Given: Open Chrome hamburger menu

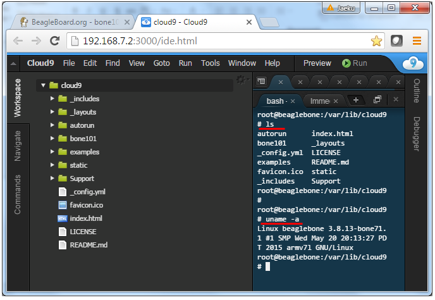Looking at the screenshot, I should point(417,41).
